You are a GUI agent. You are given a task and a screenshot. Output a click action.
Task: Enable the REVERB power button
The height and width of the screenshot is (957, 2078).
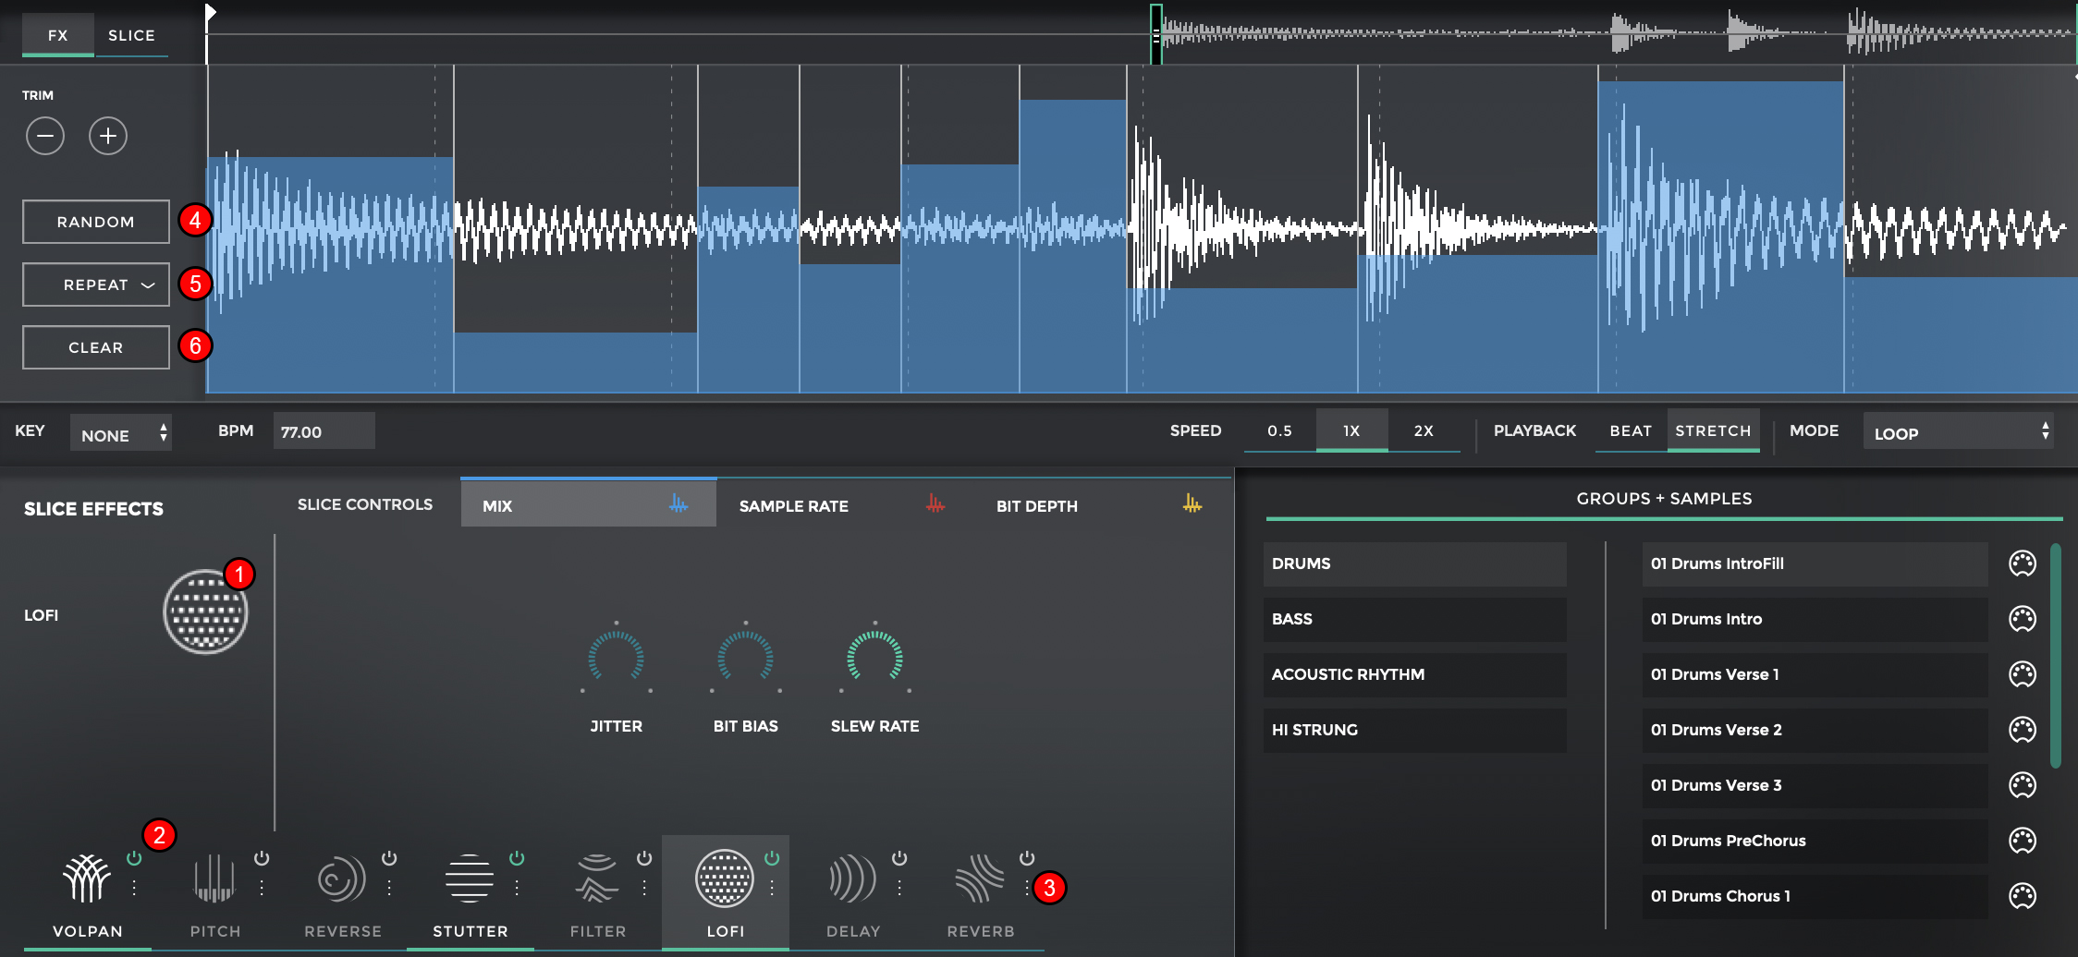(x=1027, y=858)
